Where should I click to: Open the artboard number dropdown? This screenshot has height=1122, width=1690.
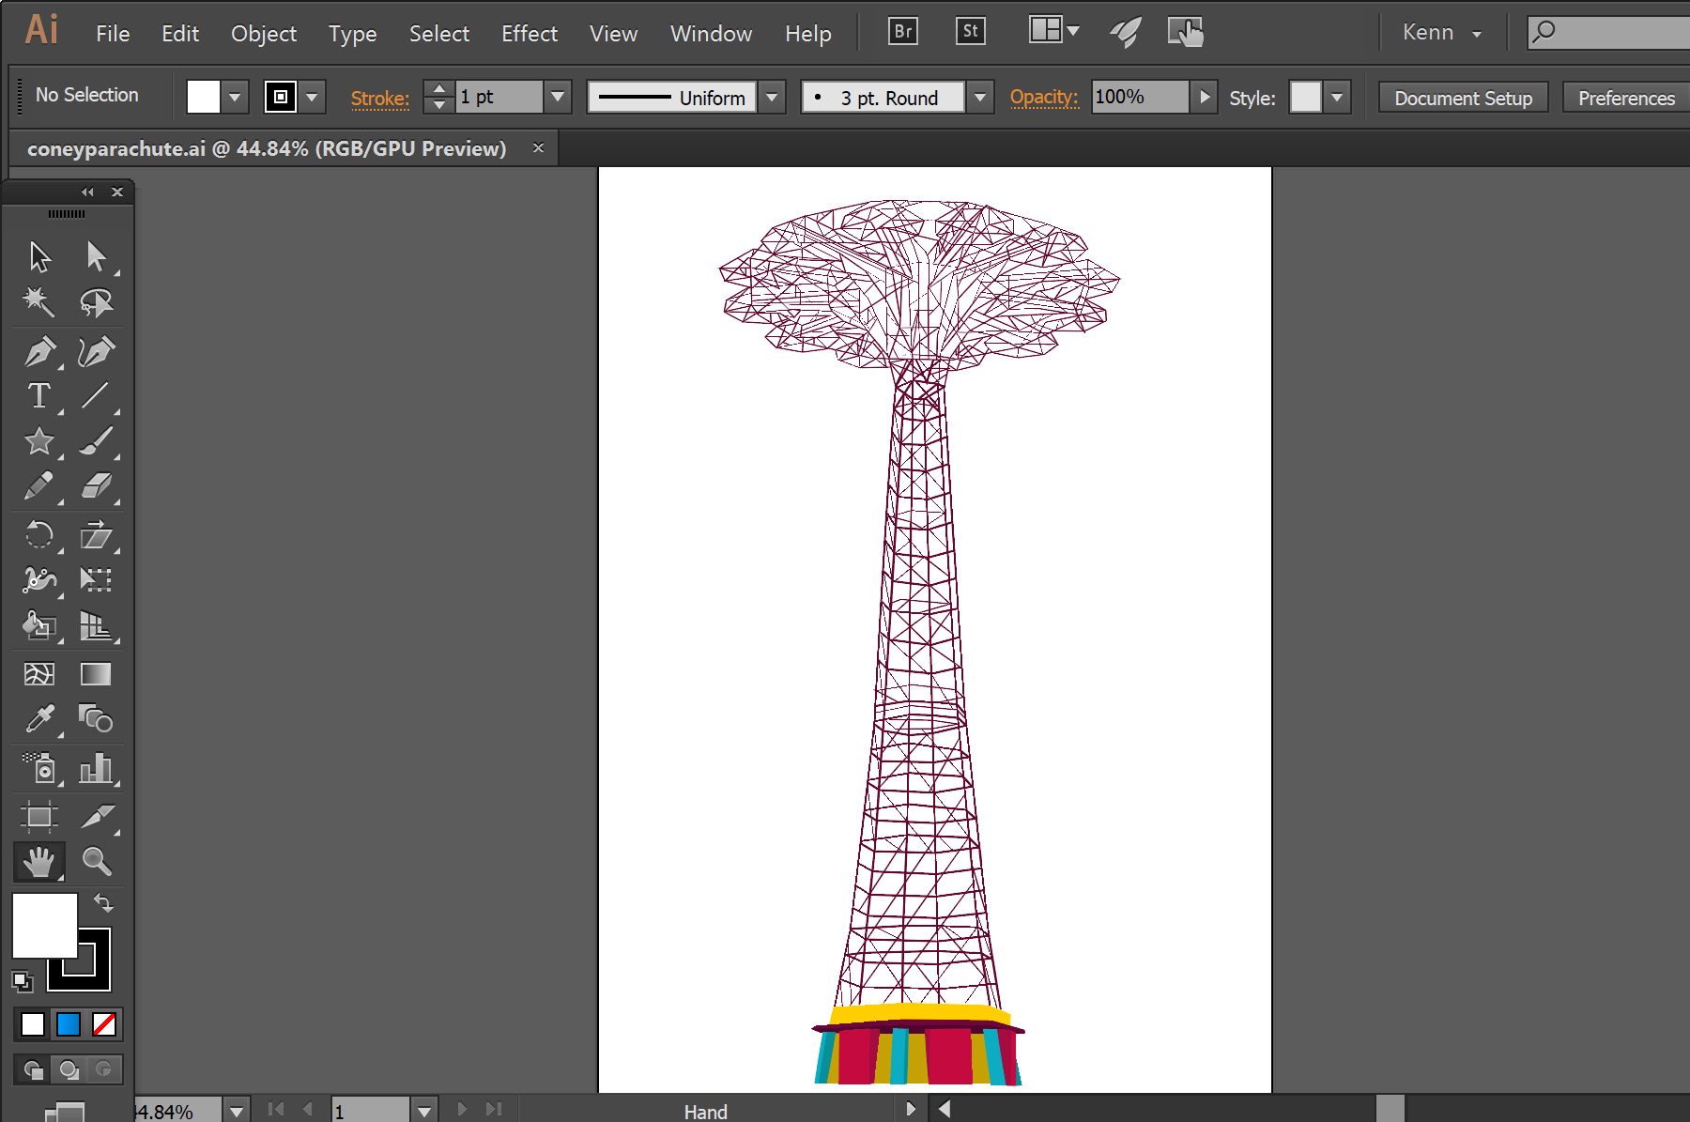[x=424, y=1112]
